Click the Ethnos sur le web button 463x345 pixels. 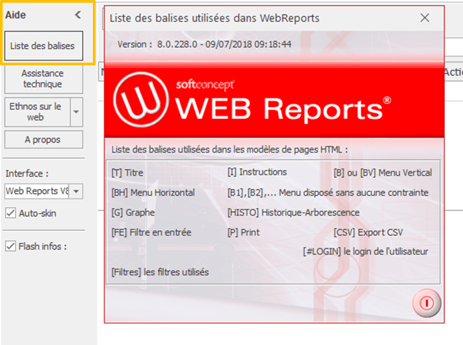(37, 112)
